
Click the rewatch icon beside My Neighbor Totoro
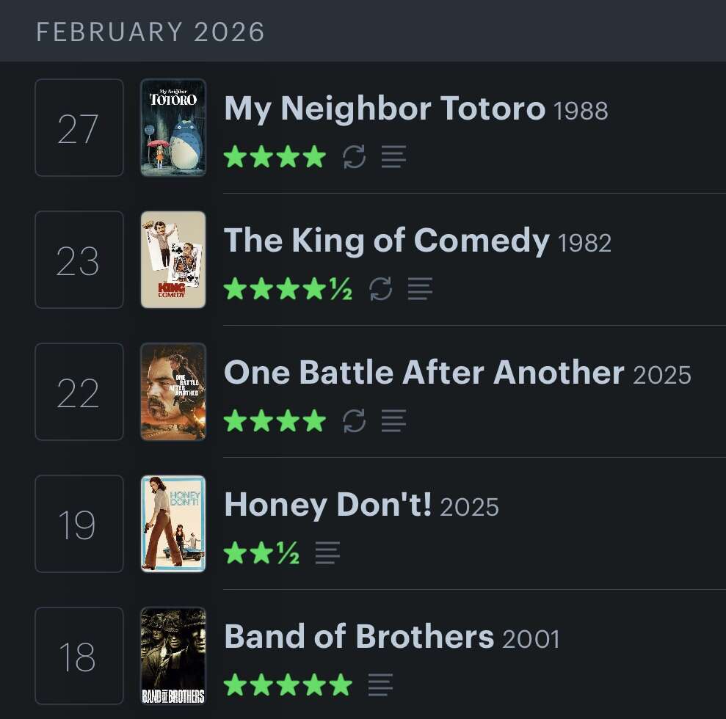coord(355,156)
